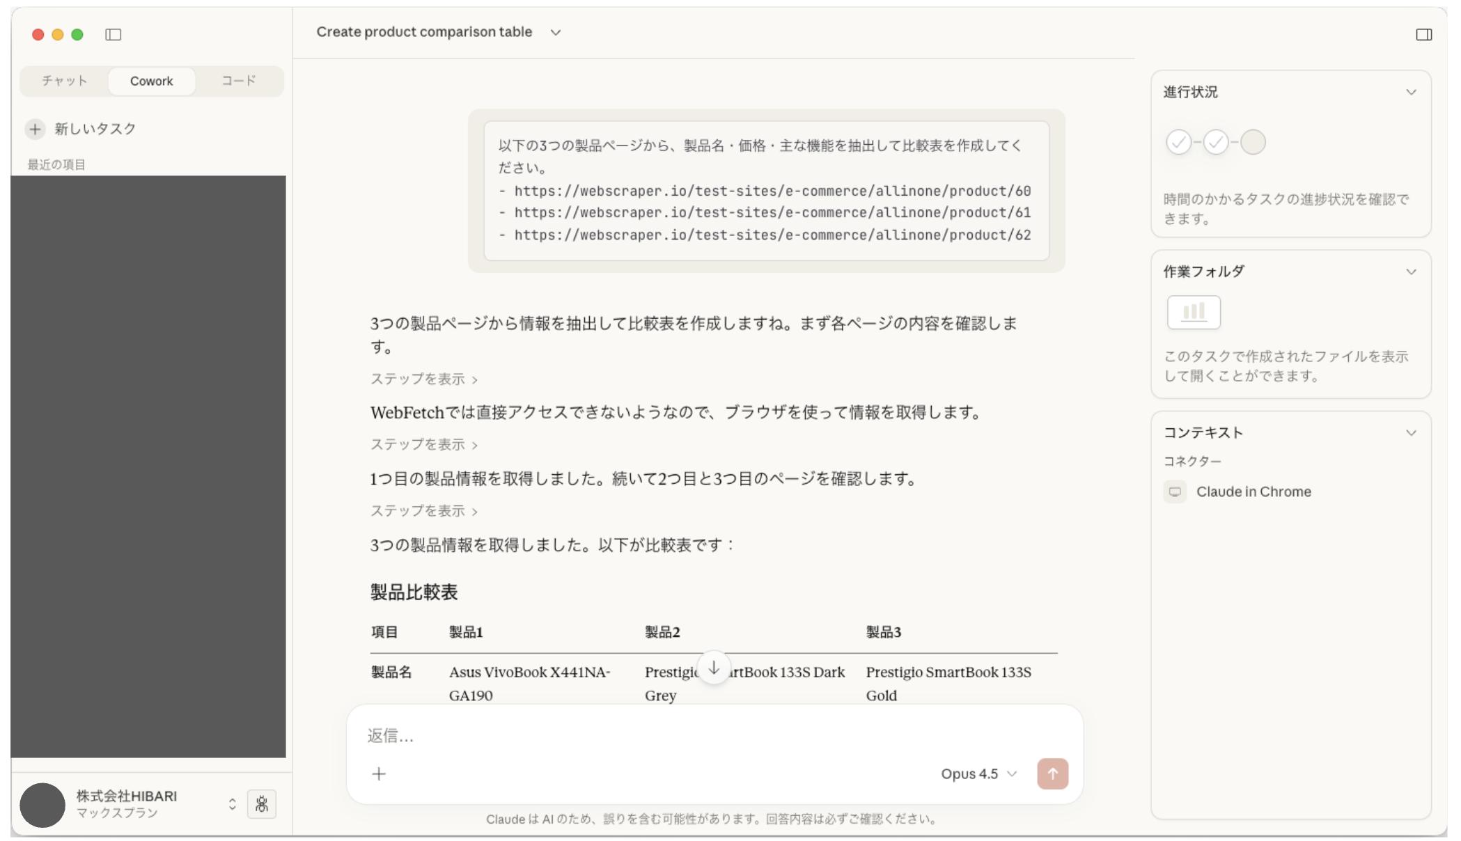
Task: Click the plus attachment icon in reply box
Action: click(x=379, y=773)
